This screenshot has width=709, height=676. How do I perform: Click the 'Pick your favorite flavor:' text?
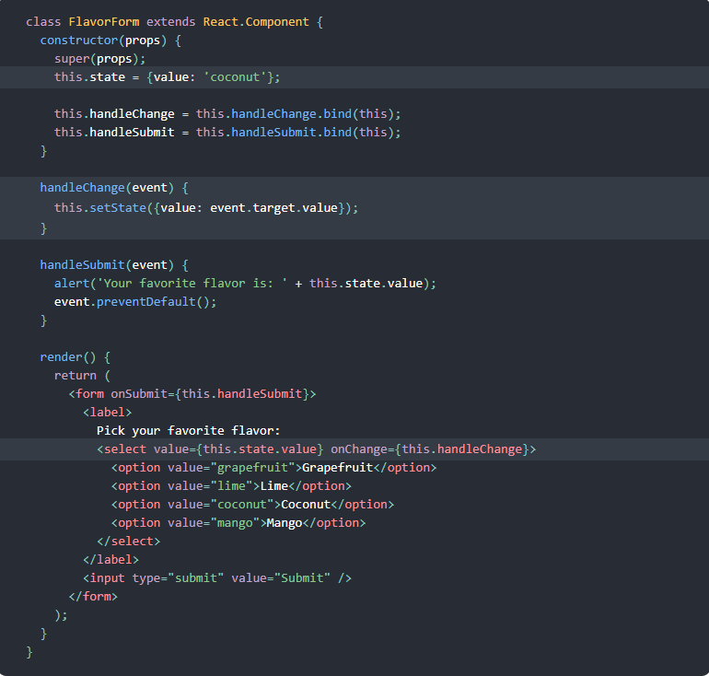pos(189,430)
